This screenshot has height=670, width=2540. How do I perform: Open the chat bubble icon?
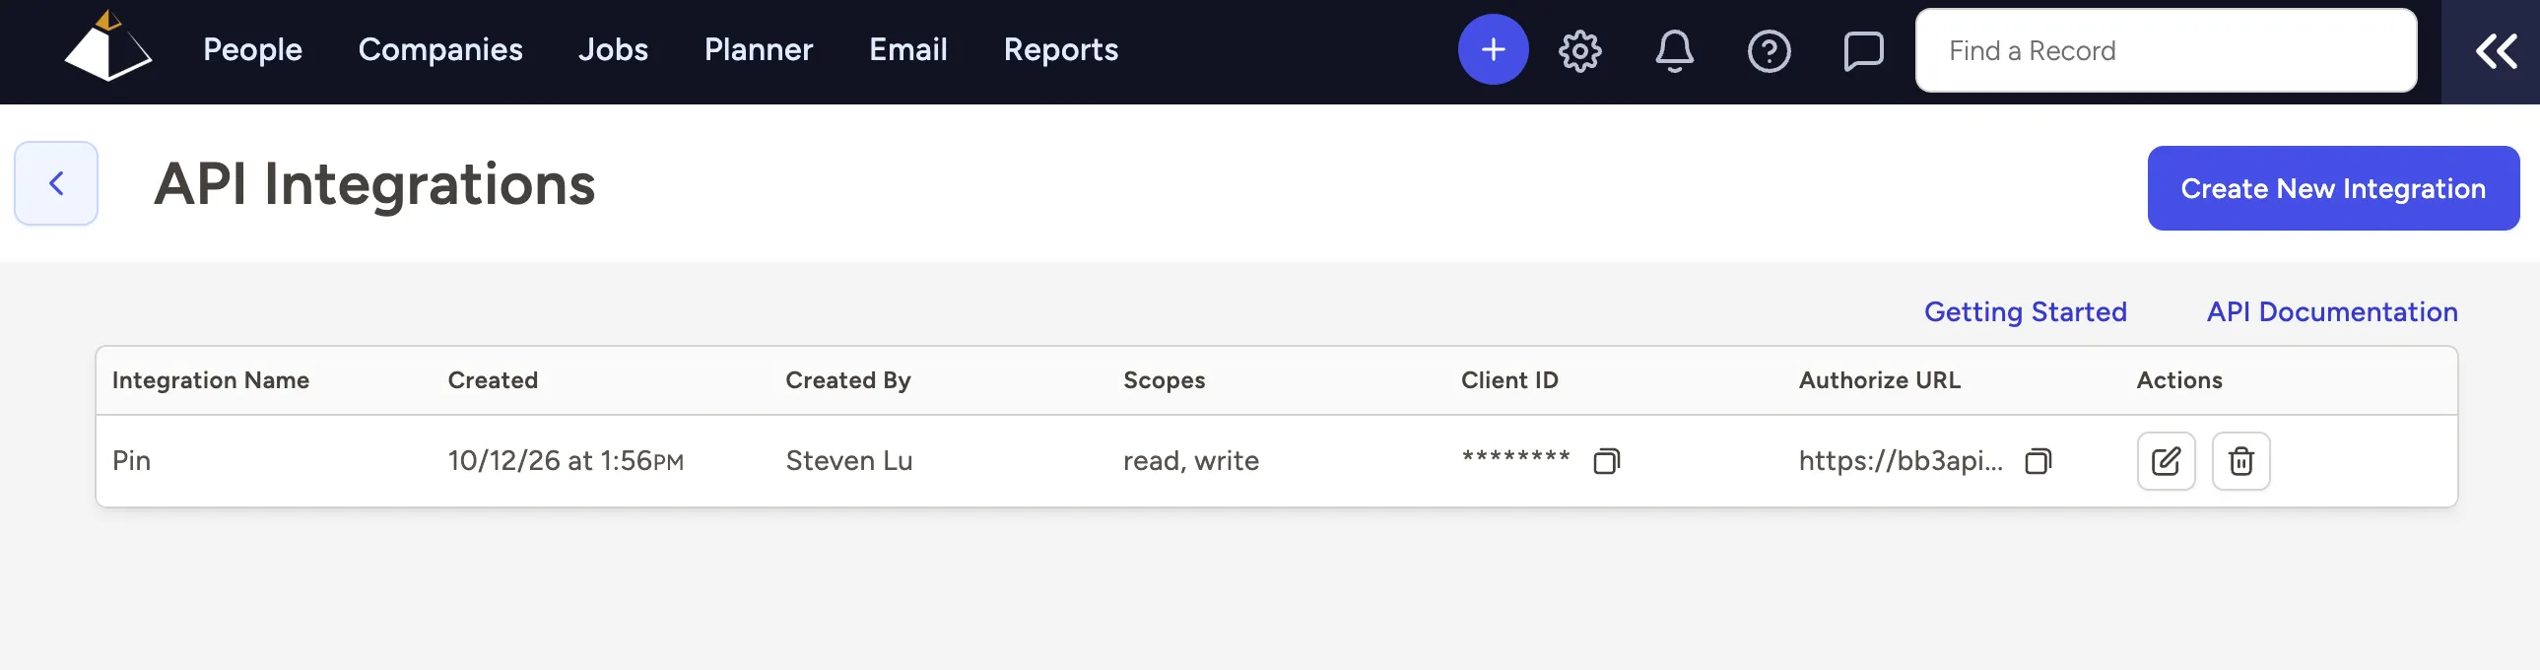click(x=1862, y=51)
